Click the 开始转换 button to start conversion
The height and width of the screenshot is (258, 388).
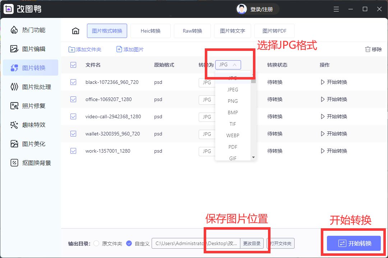(354, 243)
